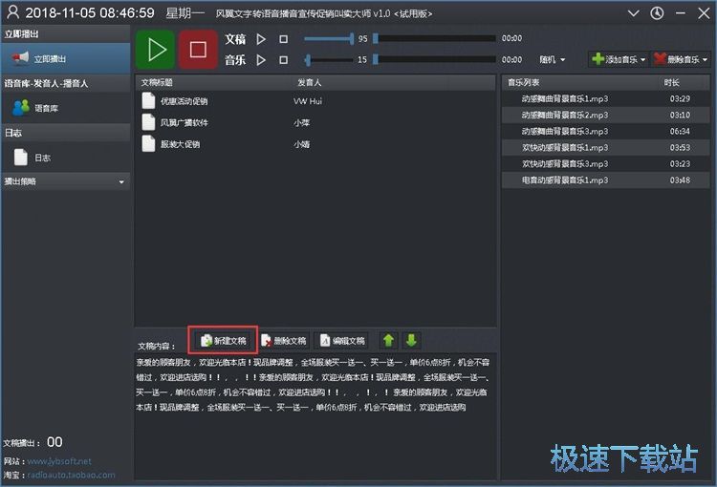Select the 优惠活动促销 script
The image size is (717, 487).
[x=315, y=101]
